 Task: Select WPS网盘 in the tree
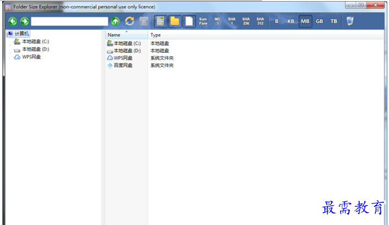tap(31, 57)
